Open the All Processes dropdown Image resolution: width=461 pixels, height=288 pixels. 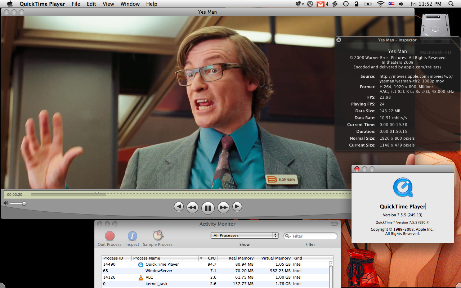[245, 235]
